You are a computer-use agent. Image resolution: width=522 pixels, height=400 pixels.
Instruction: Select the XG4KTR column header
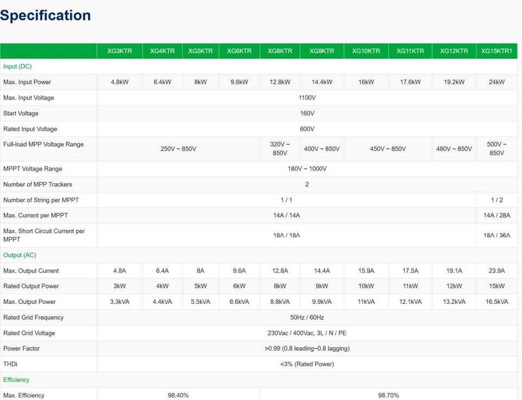coord(162,51)
